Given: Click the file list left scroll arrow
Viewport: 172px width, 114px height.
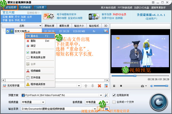Looking at the screenshot, I should (3, 80).
